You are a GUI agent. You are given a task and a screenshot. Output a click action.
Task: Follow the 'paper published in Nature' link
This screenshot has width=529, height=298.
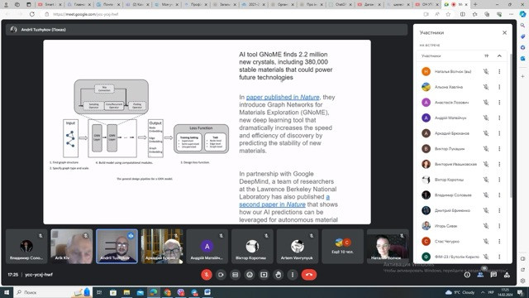click(283, 98)
